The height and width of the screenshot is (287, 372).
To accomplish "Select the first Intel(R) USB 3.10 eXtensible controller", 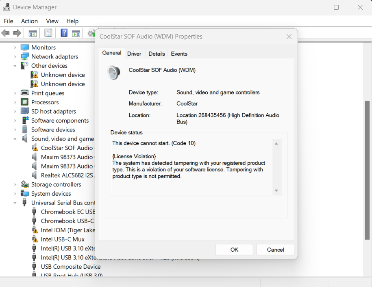I will coord(63,248).
